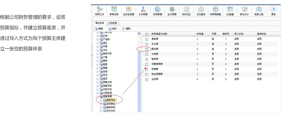
Task: Open the 综合办公 pencil icon
Action: (x=245, y=9)
